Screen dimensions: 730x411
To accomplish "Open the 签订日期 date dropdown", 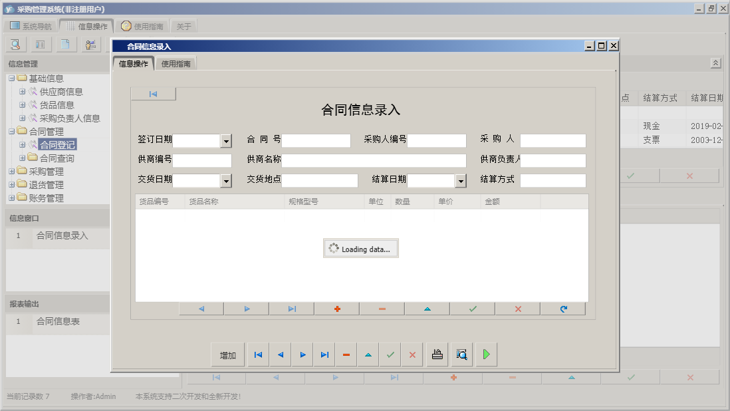I will click(226, 140).
